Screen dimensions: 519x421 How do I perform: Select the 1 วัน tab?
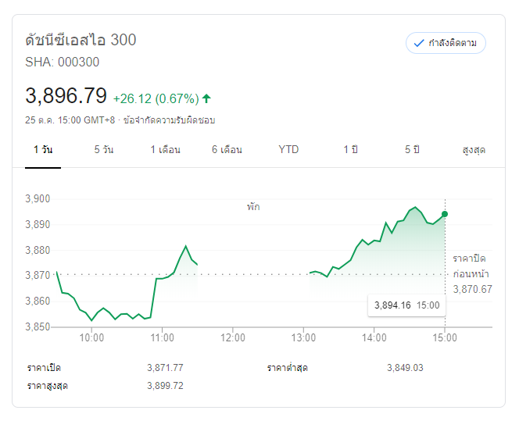point(43,149)
